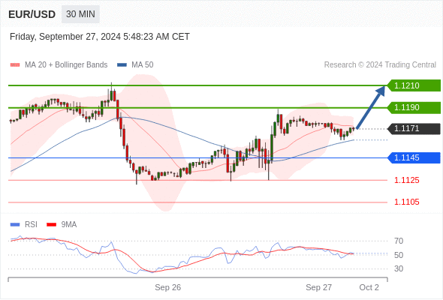Click the Friday September 27 timestamp text
The width and height of the screenshot is (443, 300).
click(x=100, y=37)
